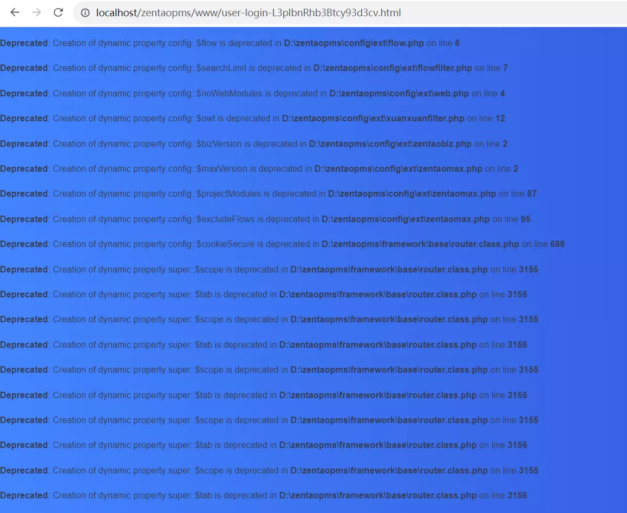Viewport: 627px width, 513px height.
Task: Select the flowfilter.php file path text
Action: coord(393,68)
